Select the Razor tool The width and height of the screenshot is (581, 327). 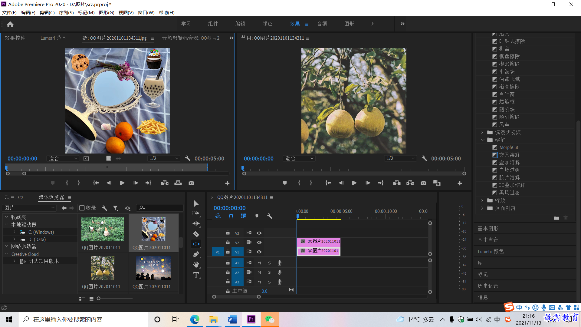pyautogui.click(x=196, y=234)
